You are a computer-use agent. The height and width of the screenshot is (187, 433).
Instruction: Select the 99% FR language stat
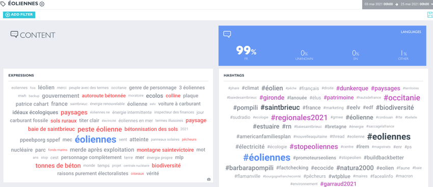pyautogui.click(x=246, y=53)
